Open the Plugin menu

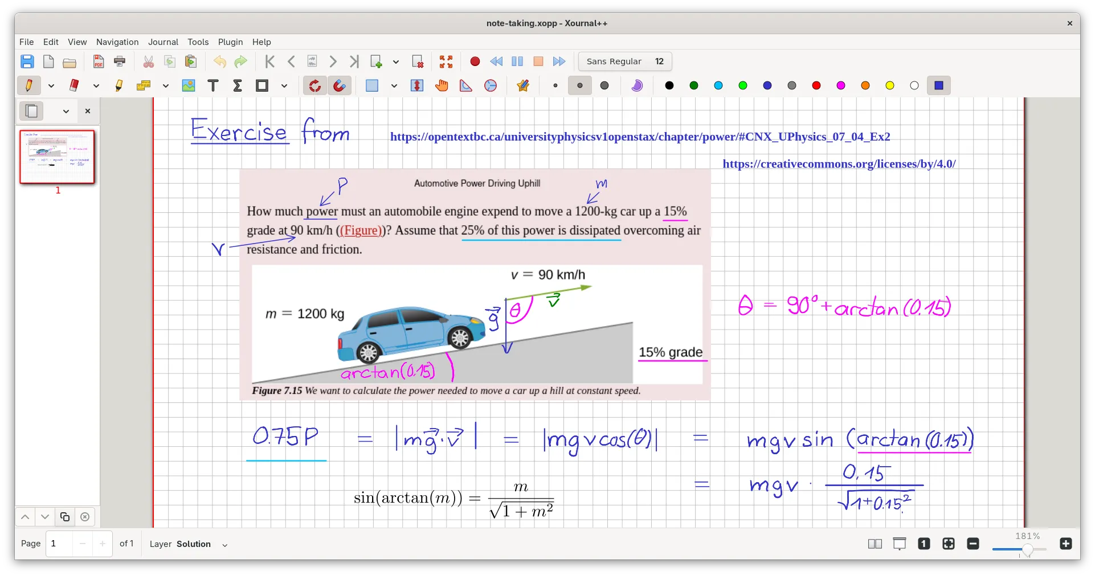coord(230,42)
